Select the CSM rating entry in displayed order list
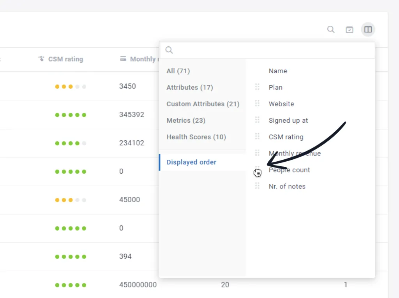The image size is (399, 298). (286, 137)
